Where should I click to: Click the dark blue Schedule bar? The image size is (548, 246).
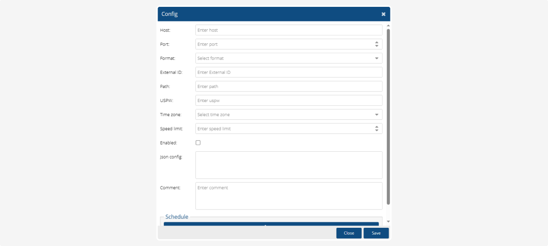(271, 224)
